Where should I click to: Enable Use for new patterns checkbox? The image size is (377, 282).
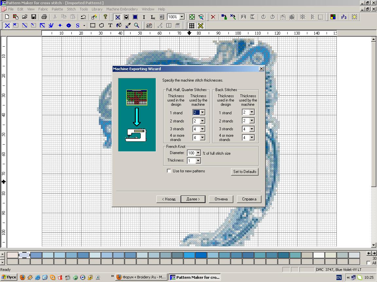[169, 171]
